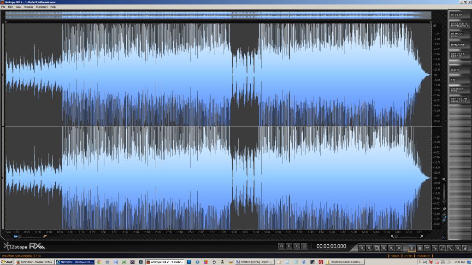Screen dimensions: 472x265
Task: Open the Channel Ops module
Action: tap(460, 90)
